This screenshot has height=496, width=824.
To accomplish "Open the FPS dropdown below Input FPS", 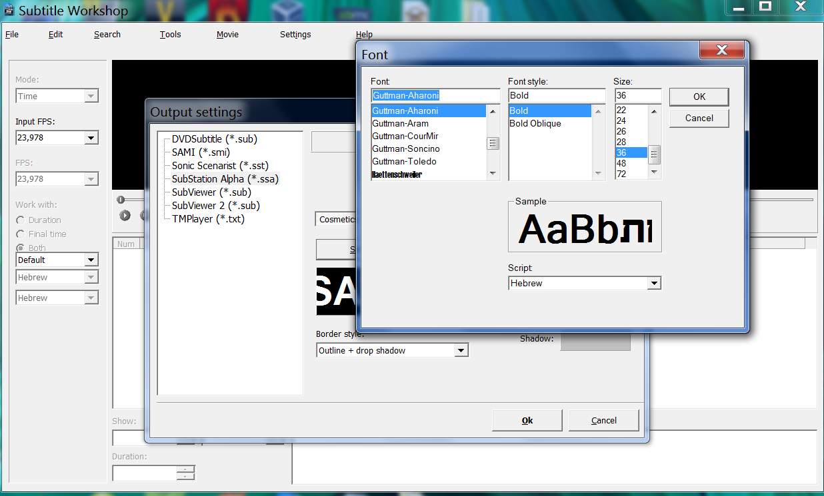I will [x=91, y=179].
